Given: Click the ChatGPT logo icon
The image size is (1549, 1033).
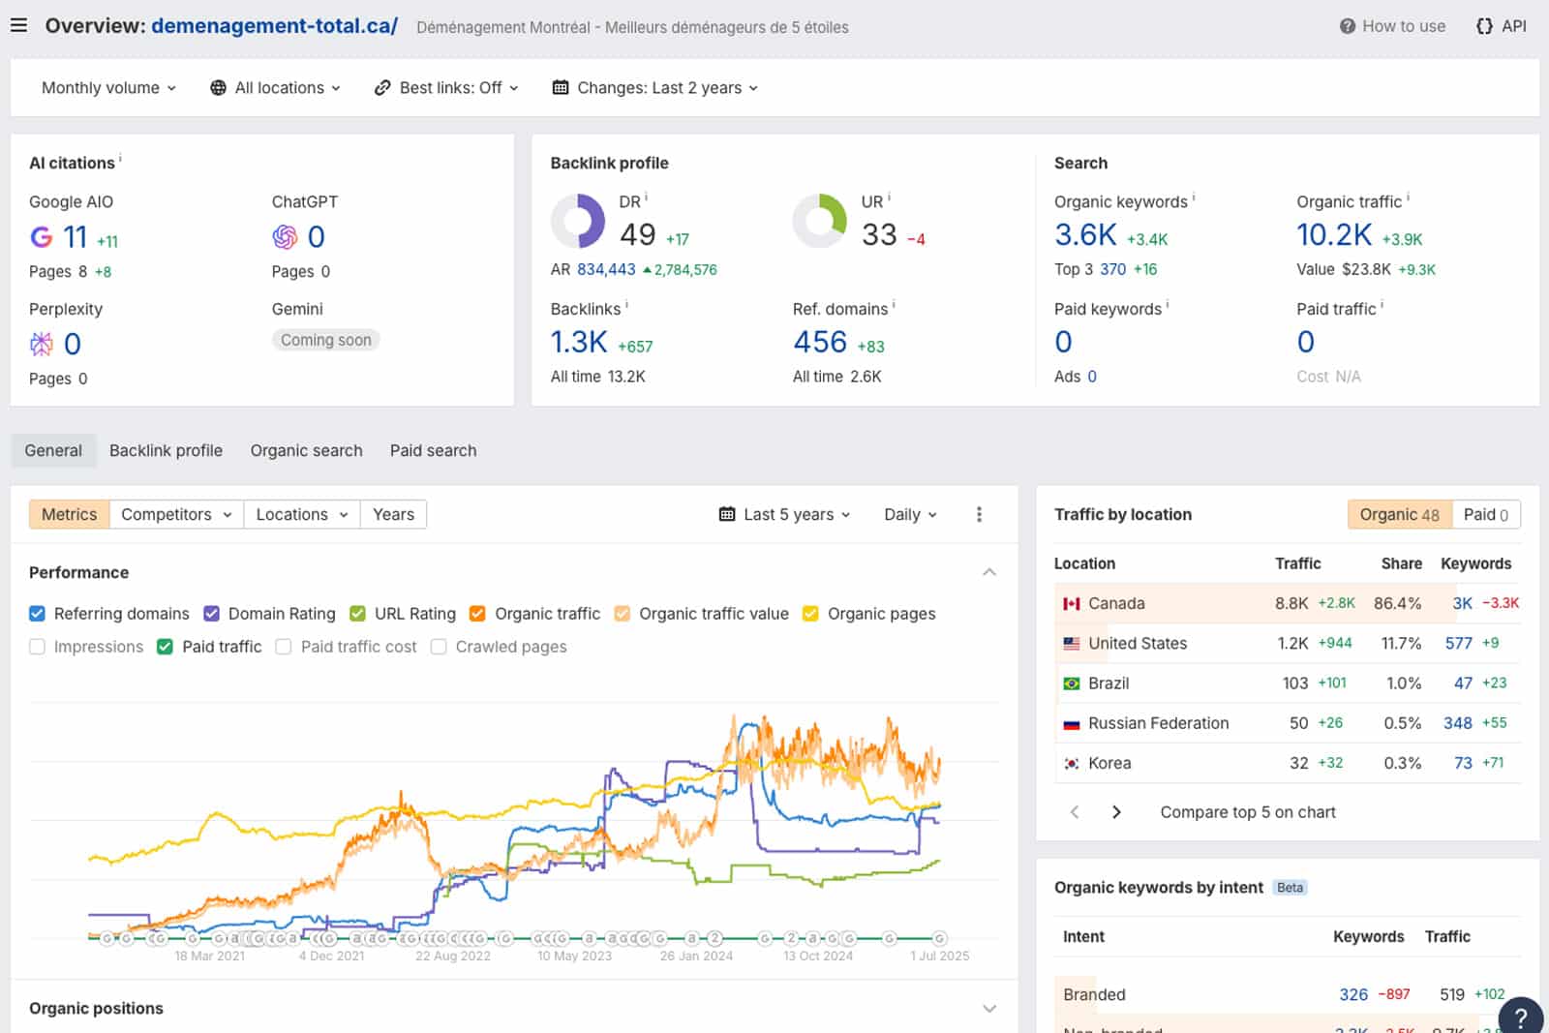Looking at the screenshot, I should pyautogui.click(x=285, y=237).
